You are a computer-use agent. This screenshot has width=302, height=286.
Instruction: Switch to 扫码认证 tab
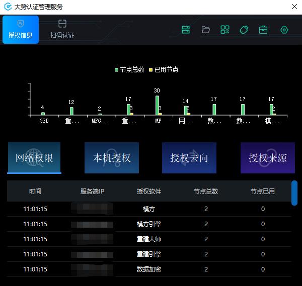tap(62, 30)
